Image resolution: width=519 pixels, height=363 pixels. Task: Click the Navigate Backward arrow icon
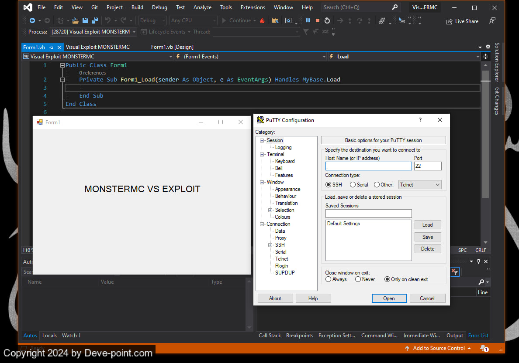pyautogui.click(x=32, y=20)
